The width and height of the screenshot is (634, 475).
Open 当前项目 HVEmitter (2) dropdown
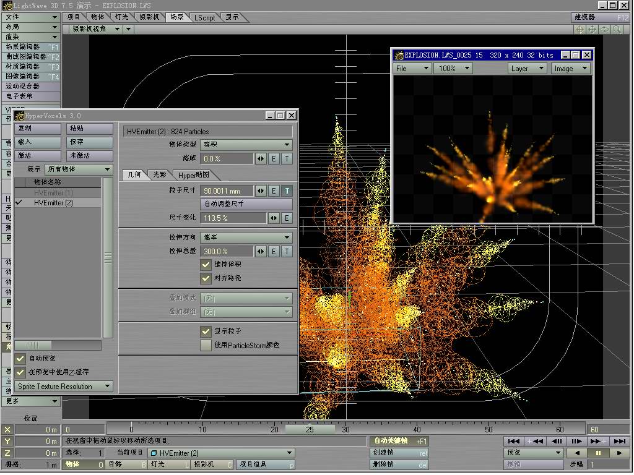click(221, 453)
